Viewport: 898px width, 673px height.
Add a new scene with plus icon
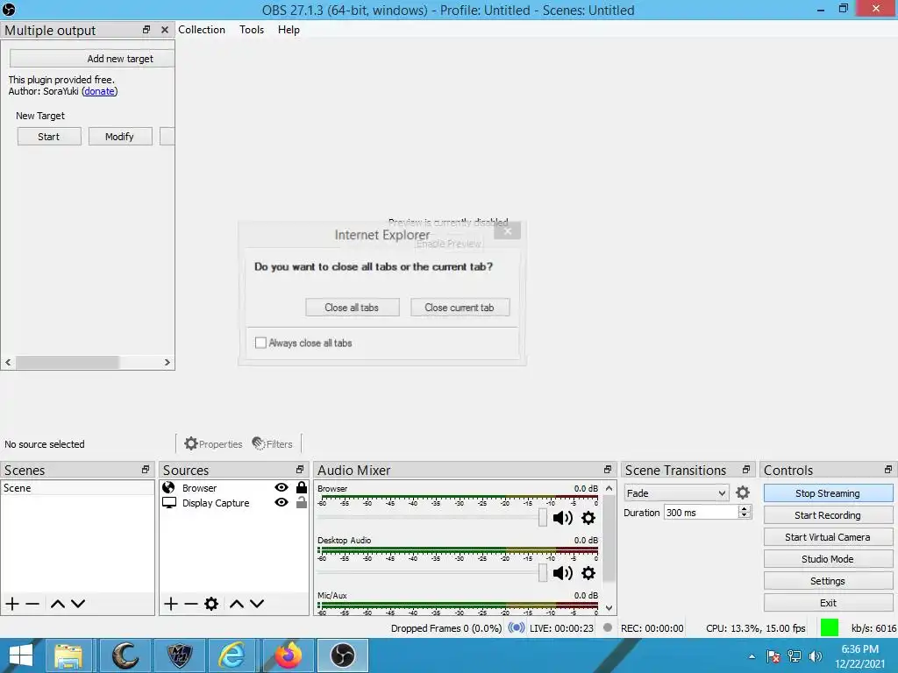tap(12, 604)
